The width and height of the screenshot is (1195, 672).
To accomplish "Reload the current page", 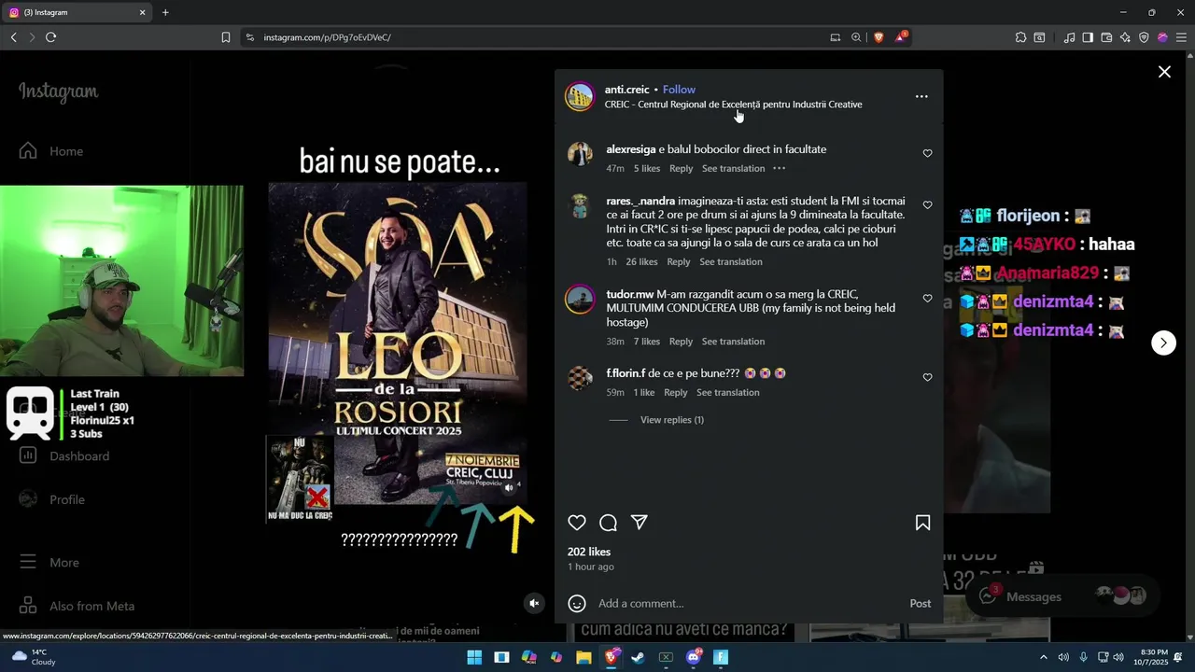I will (50, 37).
